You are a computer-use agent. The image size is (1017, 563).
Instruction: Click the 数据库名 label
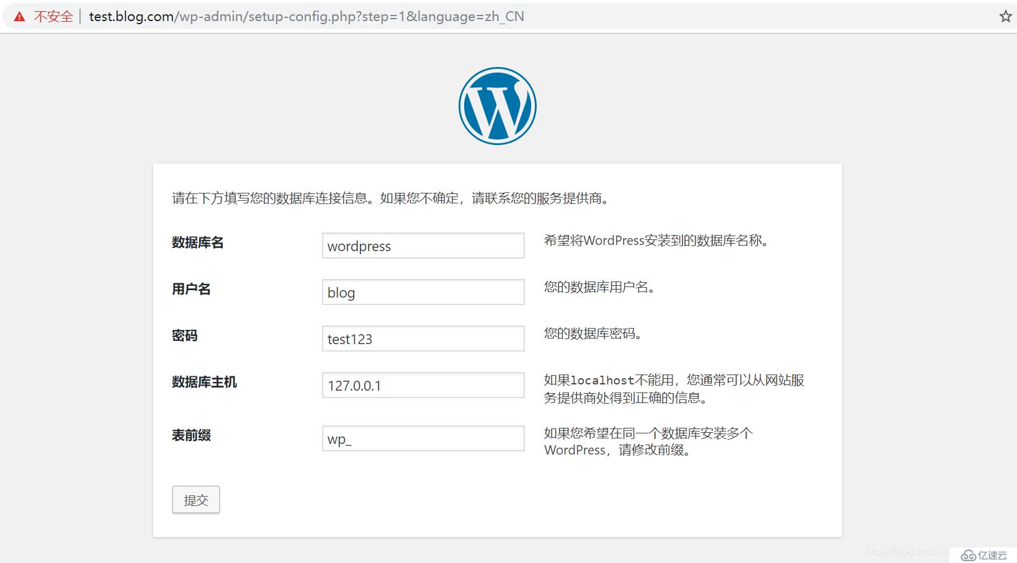198,242
